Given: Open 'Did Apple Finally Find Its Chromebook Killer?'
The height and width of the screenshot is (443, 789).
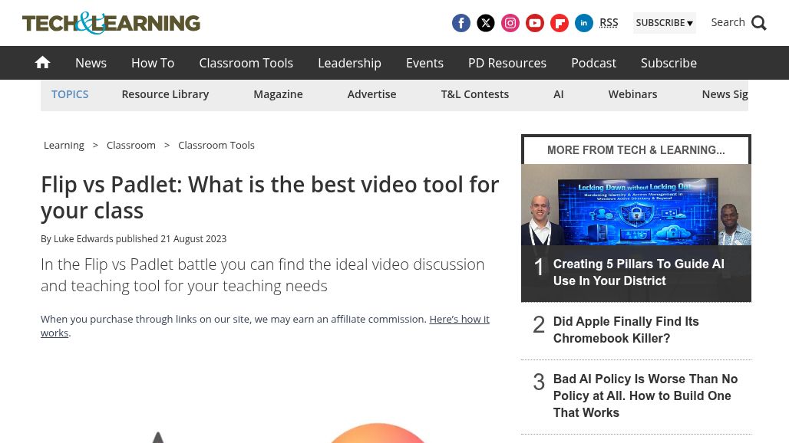Looking at the screenshot, I should (x=626, y=330).
